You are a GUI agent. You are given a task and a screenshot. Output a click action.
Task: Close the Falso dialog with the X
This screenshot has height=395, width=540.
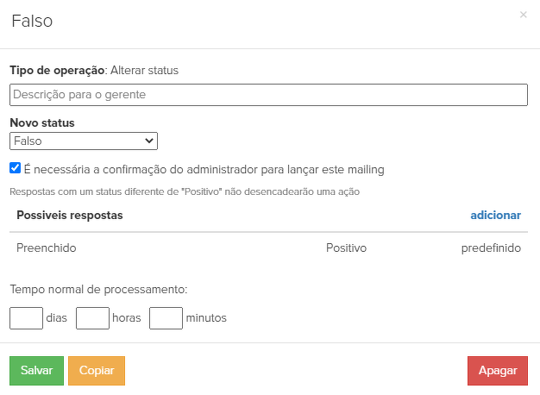click(x=523, y=15)
